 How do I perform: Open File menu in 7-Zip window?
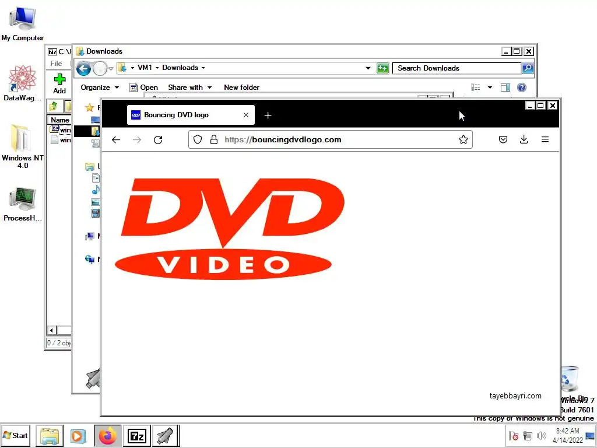tap(56, 64)
